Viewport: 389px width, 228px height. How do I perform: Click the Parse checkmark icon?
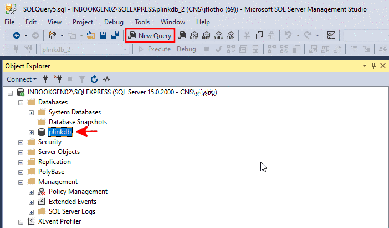[x=218, y=49]
